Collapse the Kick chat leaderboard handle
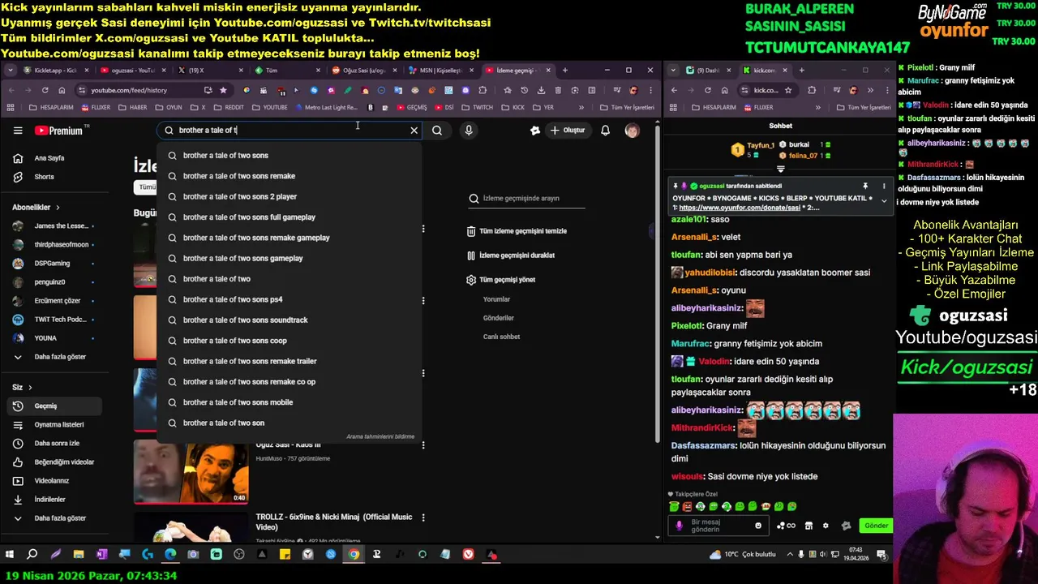The height and width of the screenshot is (584, 1038). (x=780, y=170)
